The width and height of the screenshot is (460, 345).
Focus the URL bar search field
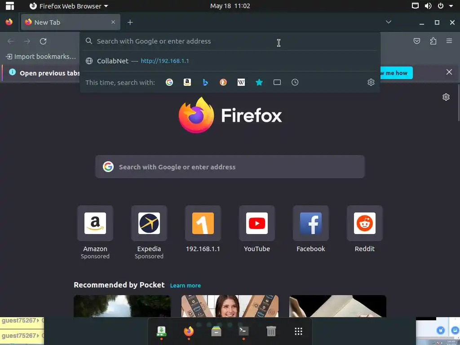[230, 41]
